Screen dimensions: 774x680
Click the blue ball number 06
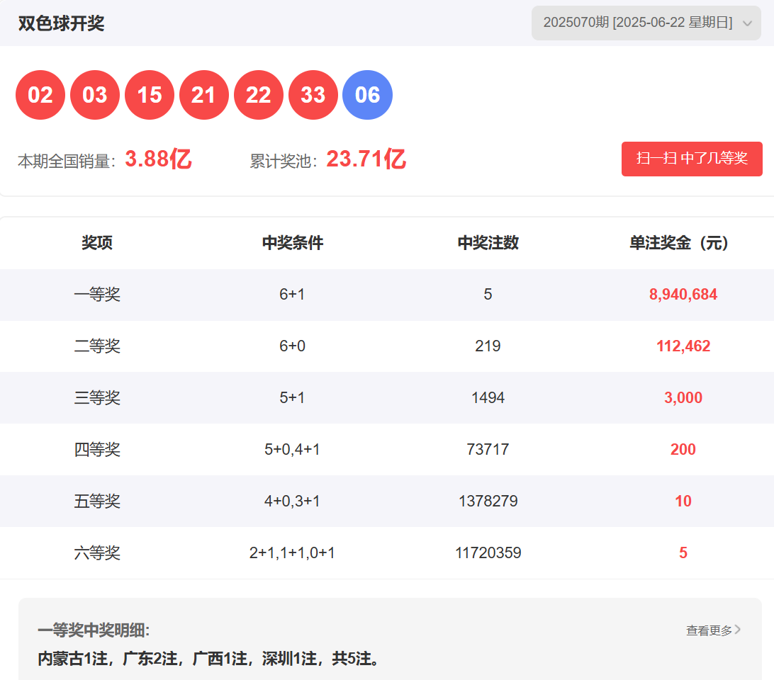click(367, 95)
